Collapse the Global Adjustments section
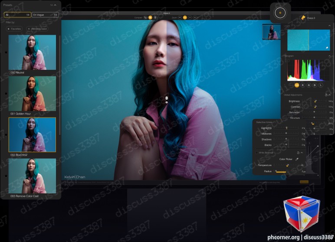 point(330,95)
